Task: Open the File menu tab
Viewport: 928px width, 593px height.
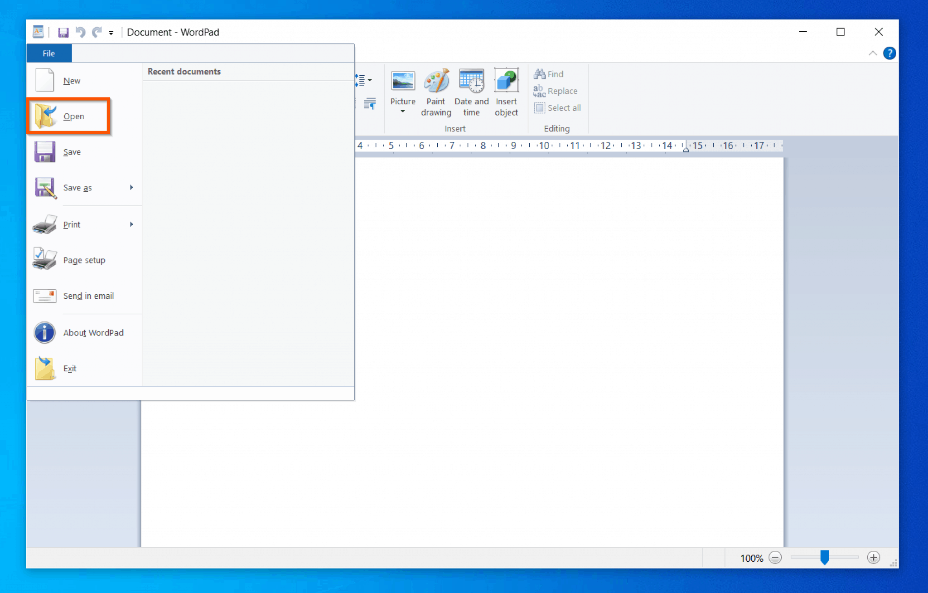Action: (x=49, y=53)
